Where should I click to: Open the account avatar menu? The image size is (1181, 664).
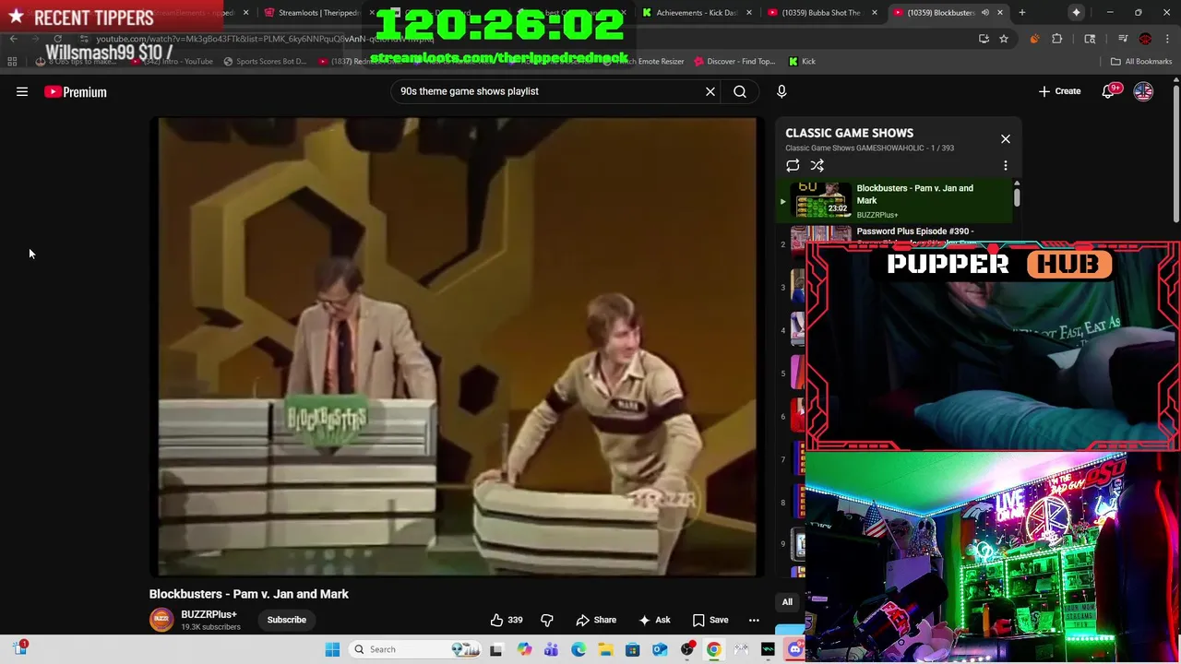click(x=1143, y=91)
